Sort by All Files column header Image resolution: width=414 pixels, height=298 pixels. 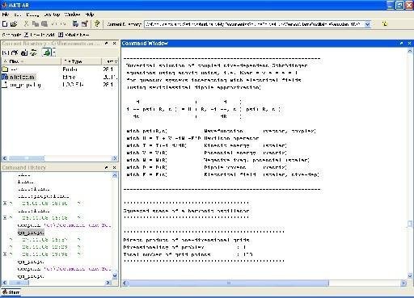[x=32, y=61]
